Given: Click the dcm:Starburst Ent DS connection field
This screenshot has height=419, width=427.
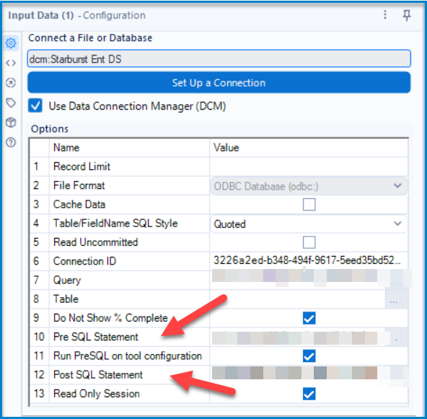Looking at the screenshot, I should click(x=219, y=58).
